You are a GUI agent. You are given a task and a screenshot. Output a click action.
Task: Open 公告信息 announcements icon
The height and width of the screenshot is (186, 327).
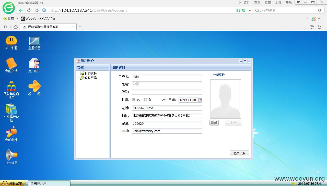[11, 157]
